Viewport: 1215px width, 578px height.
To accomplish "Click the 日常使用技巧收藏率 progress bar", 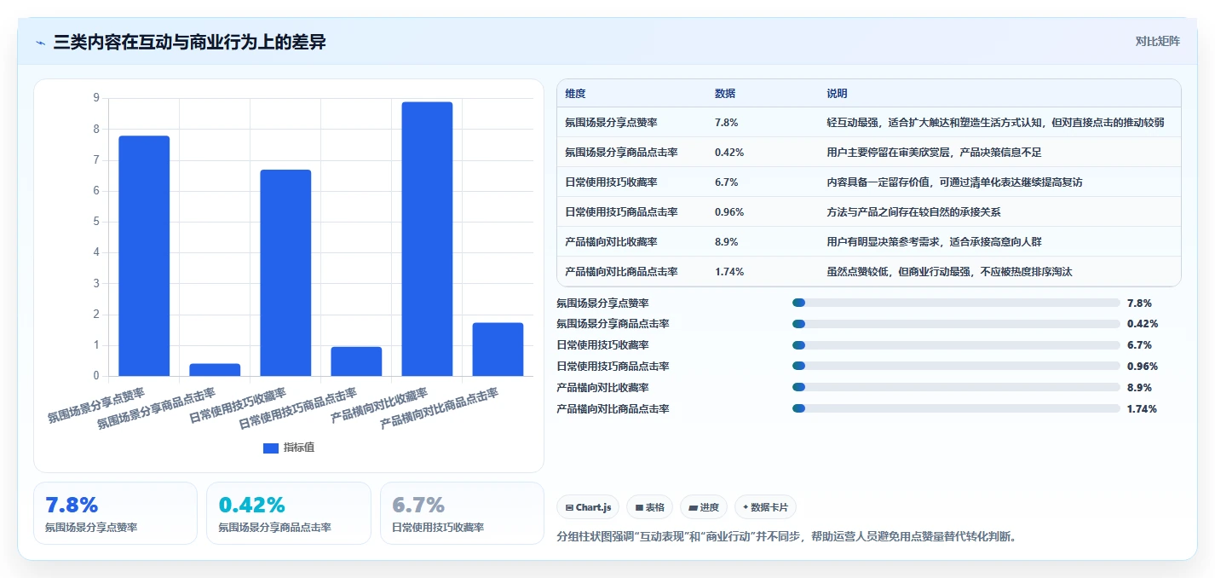I will 956,345.
